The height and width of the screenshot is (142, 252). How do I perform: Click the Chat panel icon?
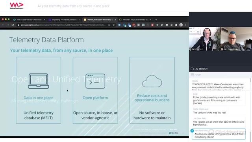193,75
